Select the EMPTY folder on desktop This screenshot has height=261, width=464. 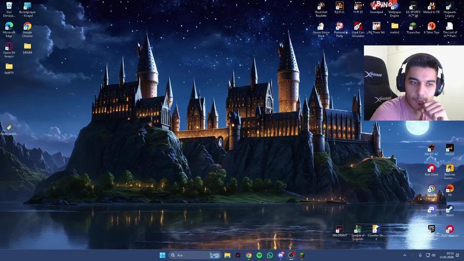[9, 69]
